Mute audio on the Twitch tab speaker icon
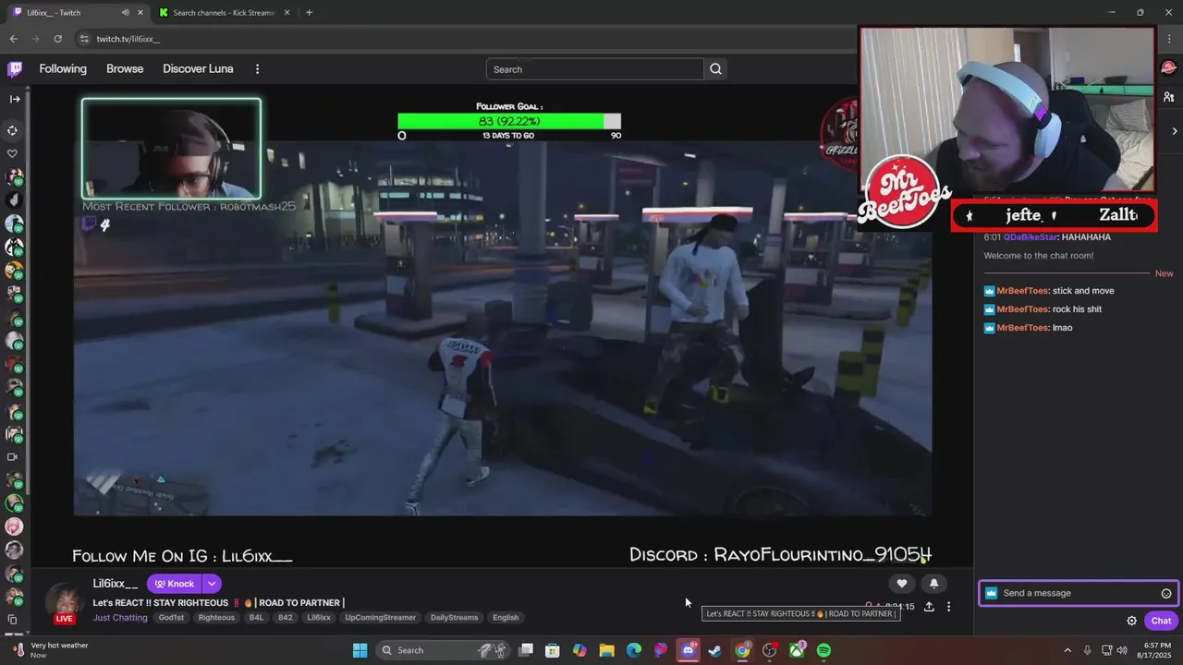The width and height of the screenshot is (1183, 665). [126, 13]
